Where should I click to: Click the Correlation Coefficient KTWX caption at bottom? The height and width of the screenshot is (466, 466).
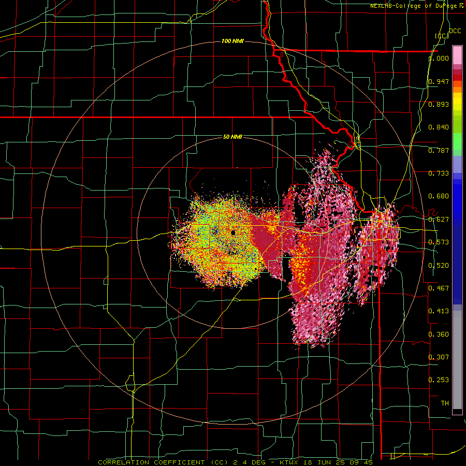pyautogui.click(x=236, y=462)
